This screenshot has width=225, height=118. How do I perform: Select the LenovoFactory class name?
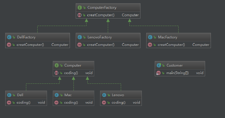pos(100,37)
